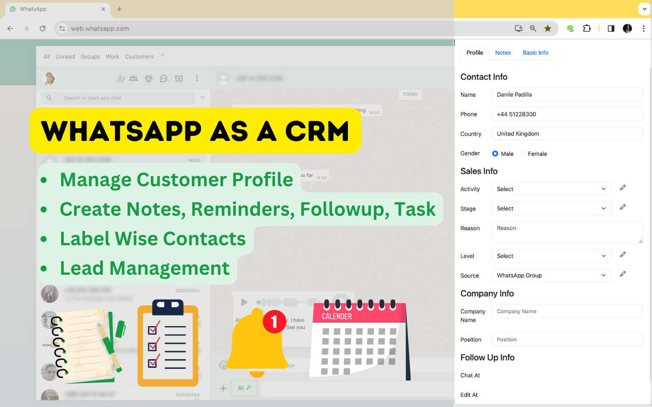The image size is (652, 407).
Task: Reload the web.whatsapp.com page
Action: coord(43,28)
